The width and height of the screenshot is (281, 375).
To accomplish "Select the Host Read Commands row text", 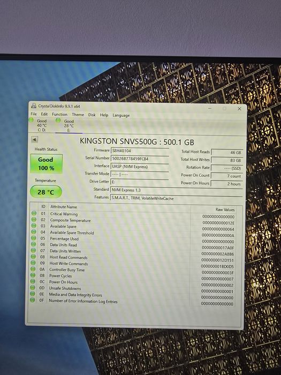I will (x=69, y=258).
